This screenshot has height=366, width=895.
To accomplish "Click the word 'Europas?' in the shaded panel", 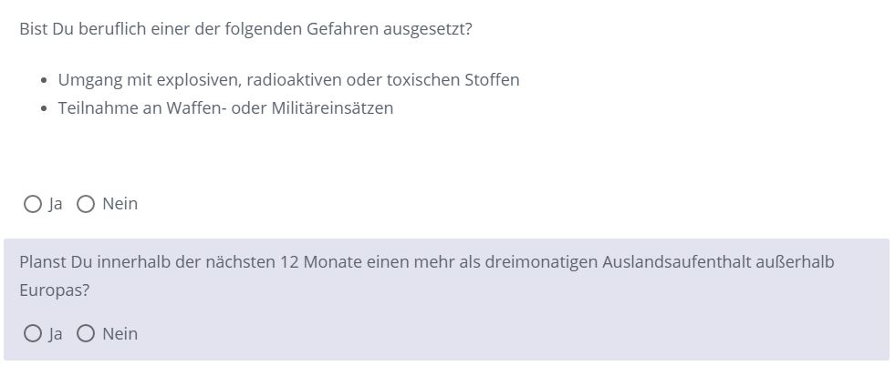I will [x=55, y=290].
